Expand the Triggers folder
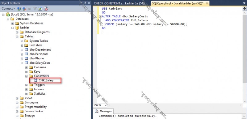 [x=27, y=85]
